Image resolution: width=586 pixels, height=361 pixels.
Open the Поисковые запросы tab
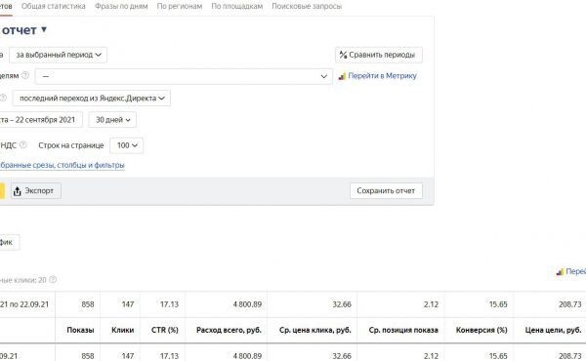307,7
